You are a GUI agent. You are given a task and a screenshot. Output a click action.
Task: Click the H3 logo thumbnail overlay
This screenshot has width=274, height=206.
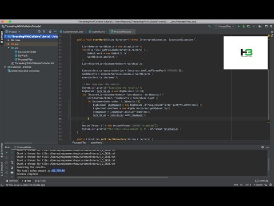[245, 53]
